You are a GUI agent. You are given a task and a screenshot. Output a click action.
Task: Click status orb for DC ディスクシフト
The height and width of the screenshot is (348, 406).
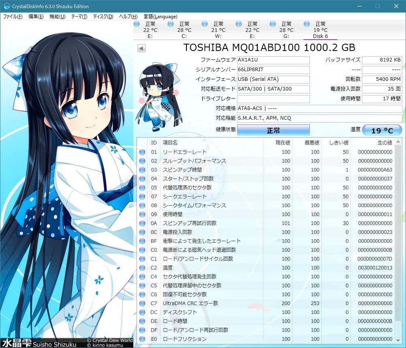142,312
